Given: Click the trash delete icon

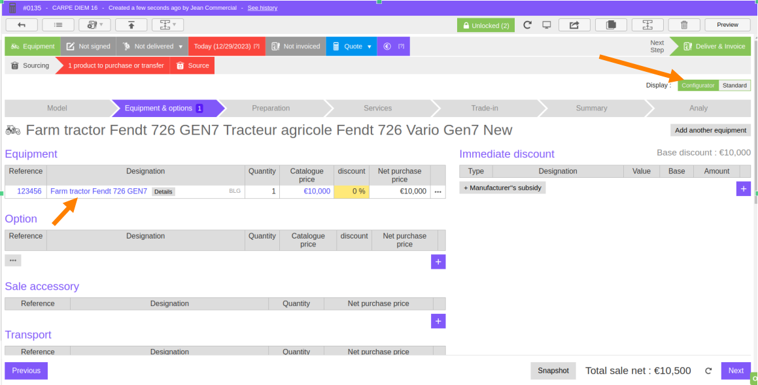Looking at the screenshot, I should (684, 25).
